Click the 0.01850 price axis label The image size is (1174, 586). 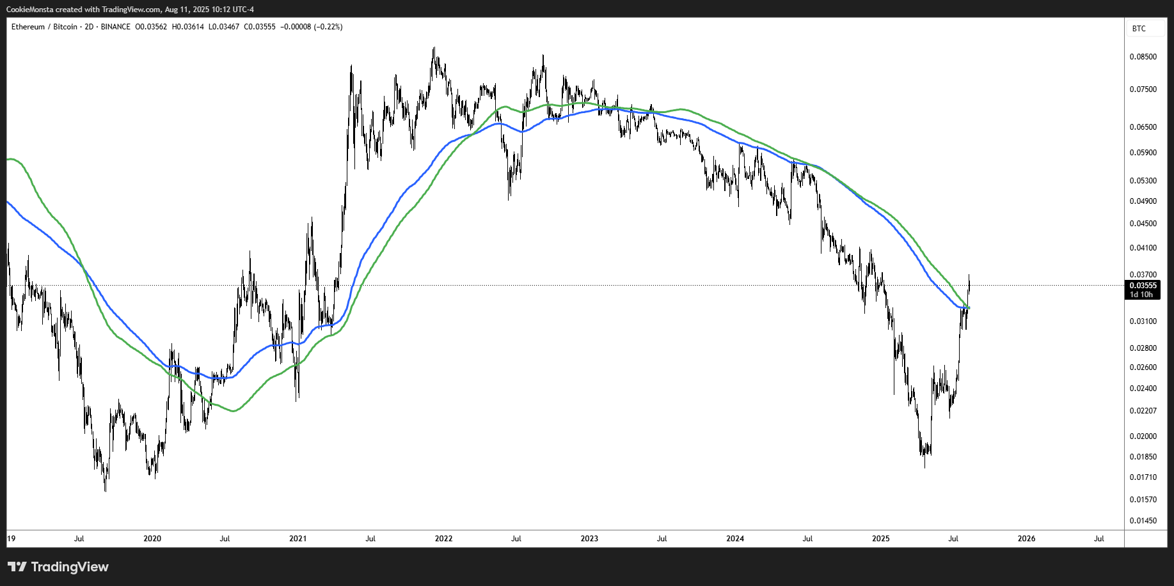tap(1143, 457)
